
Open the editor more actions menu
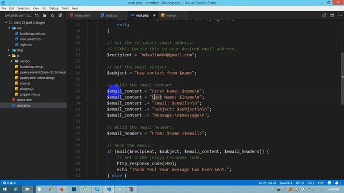(340, 16)
